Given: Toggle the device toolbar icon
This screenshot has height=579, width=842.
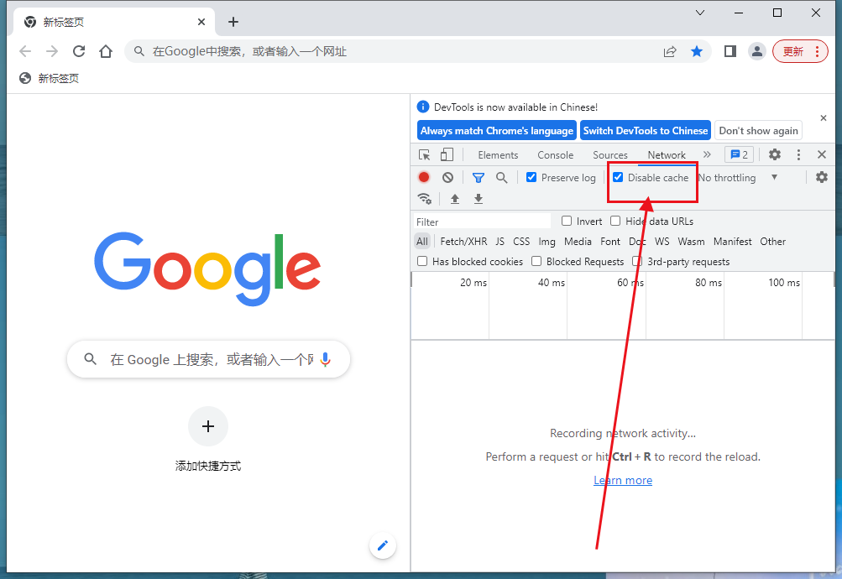Looking at the screenshot, I should pos(447,155).
